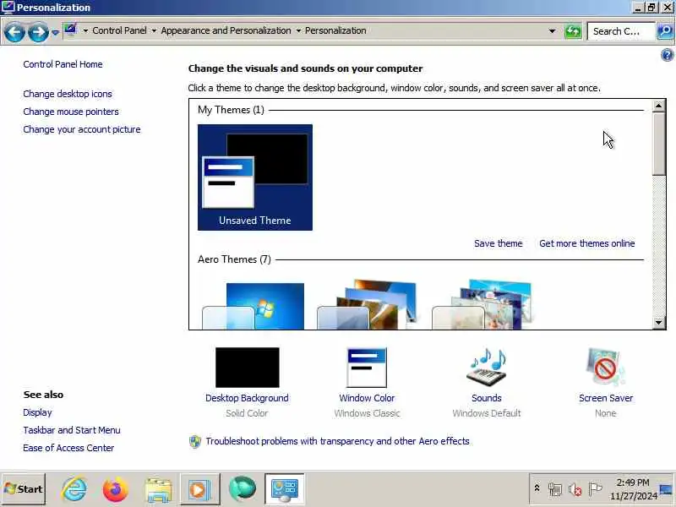Viewport: 676px width, 507px height.
Task: Select the Windows 7 Aero theme thumbnail
Action: [x=253, y=305]
